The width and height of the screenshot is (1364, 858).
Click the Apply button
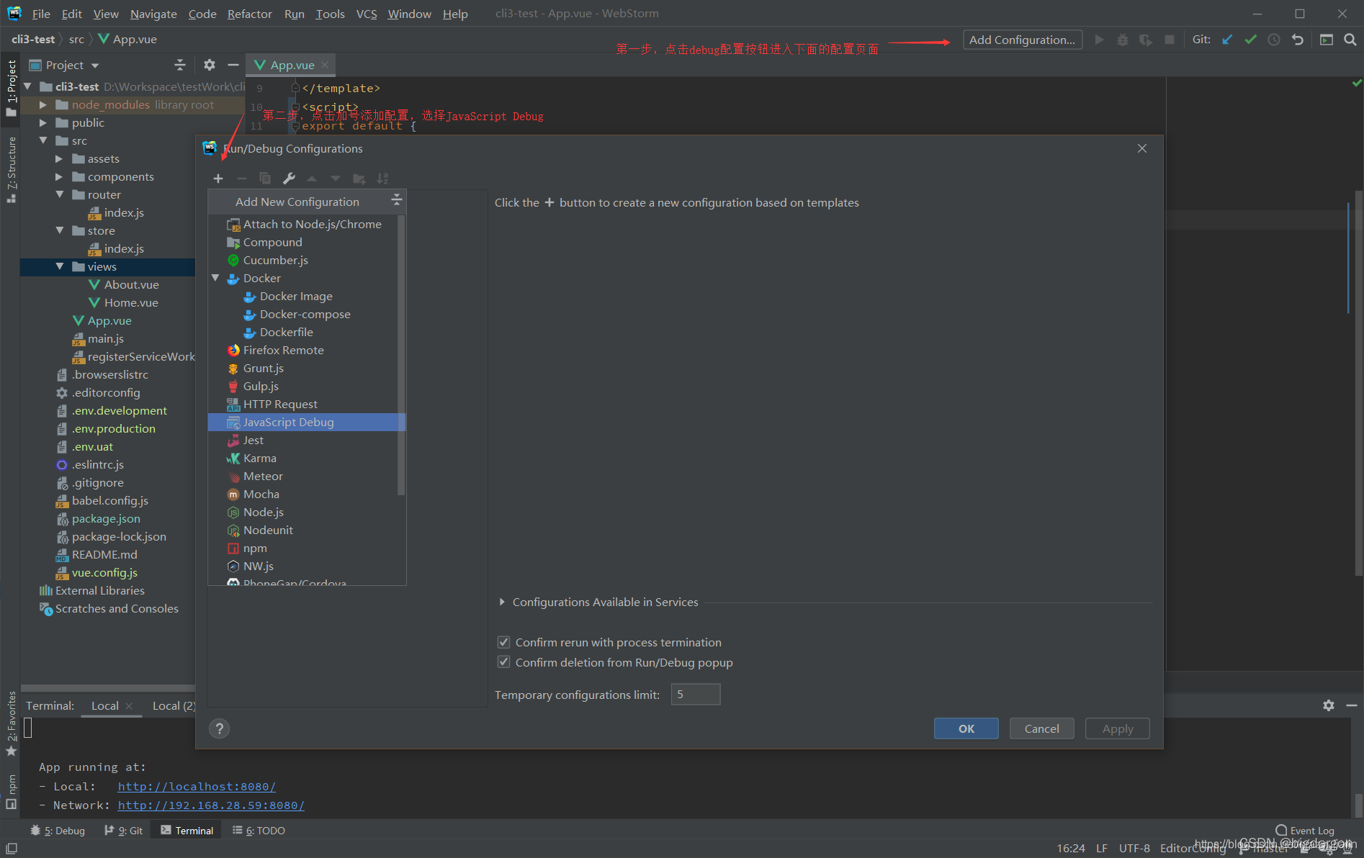(x=1117, y=728)
